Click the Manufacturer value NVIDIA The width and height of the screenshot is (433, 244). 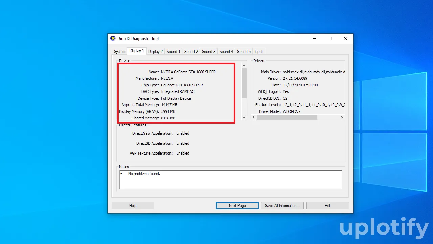pyautogui.click(x=167, y=78)
